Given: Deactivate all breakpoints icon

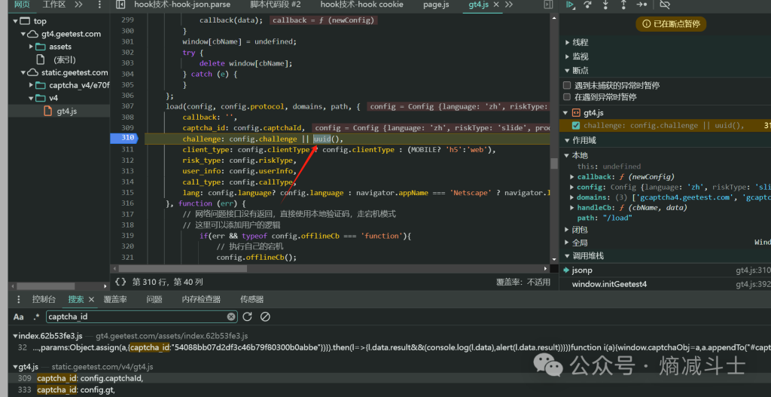Looking at the screenshot, I should click(x=664, y=5).
